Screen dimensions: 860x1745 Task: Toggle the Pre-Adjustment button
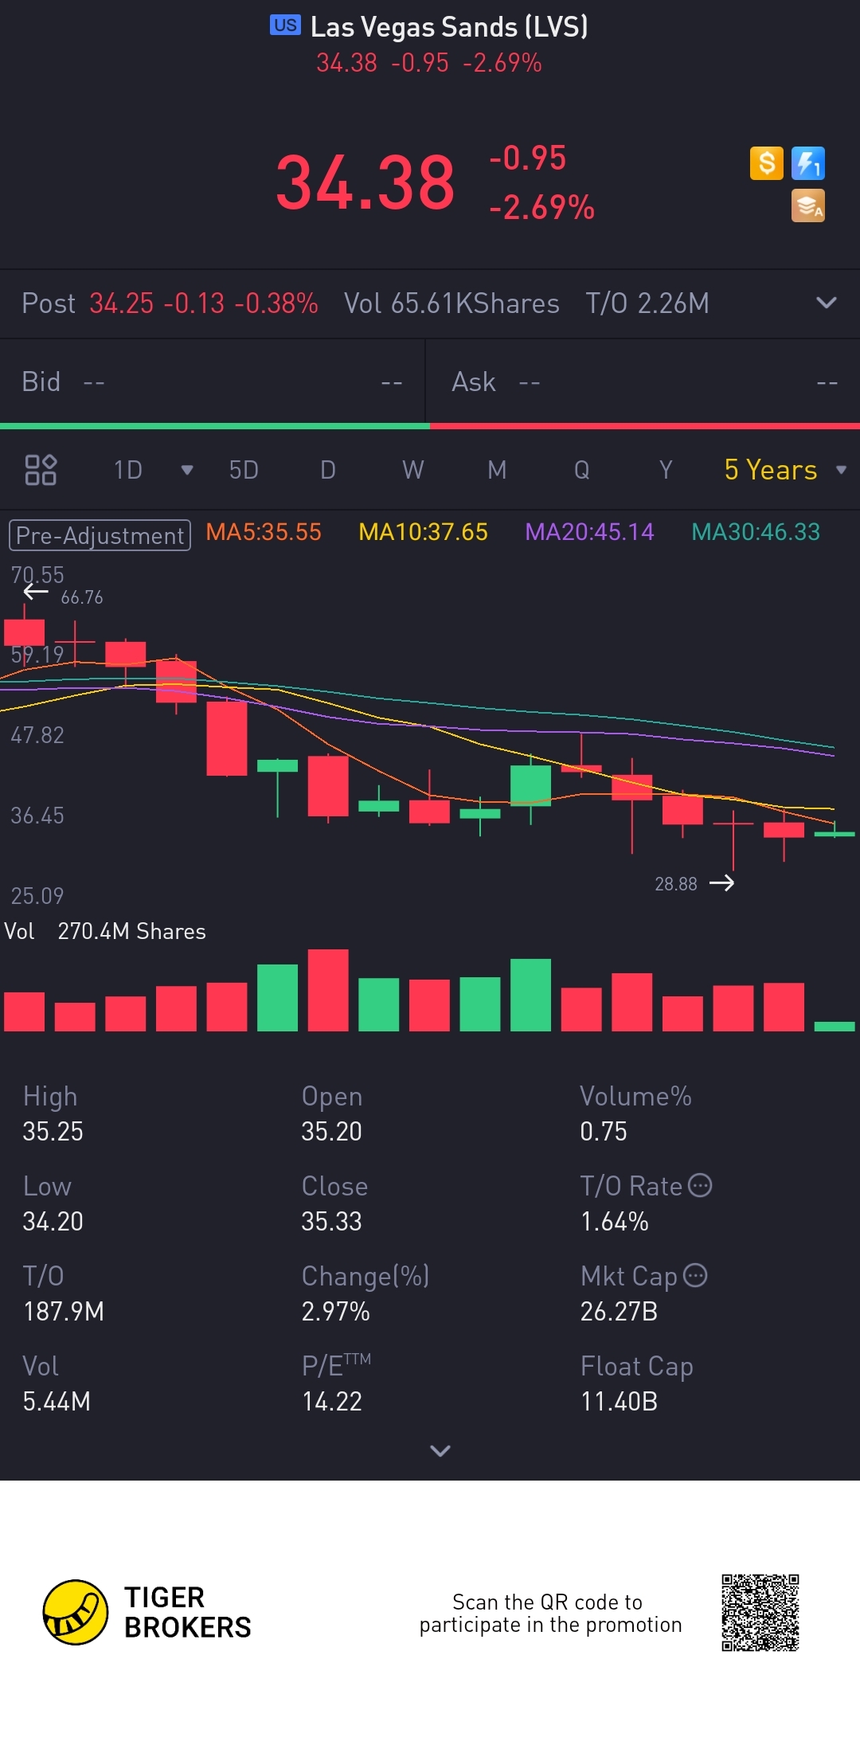coord(100,535)
